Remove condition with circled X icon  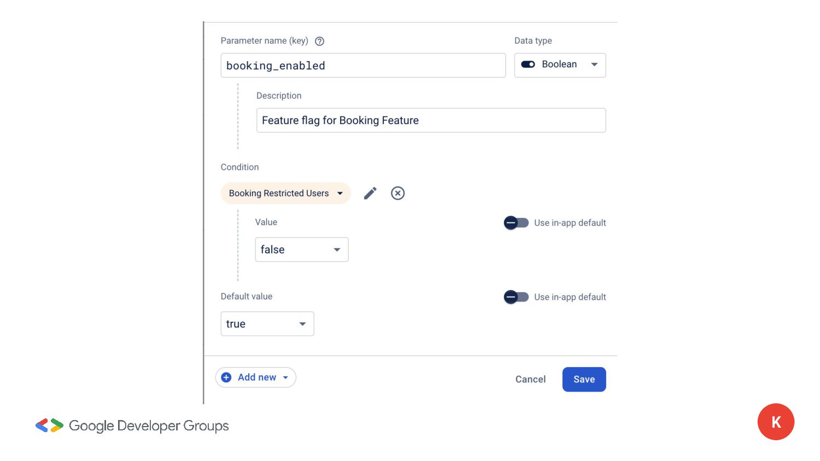(398, 193)
